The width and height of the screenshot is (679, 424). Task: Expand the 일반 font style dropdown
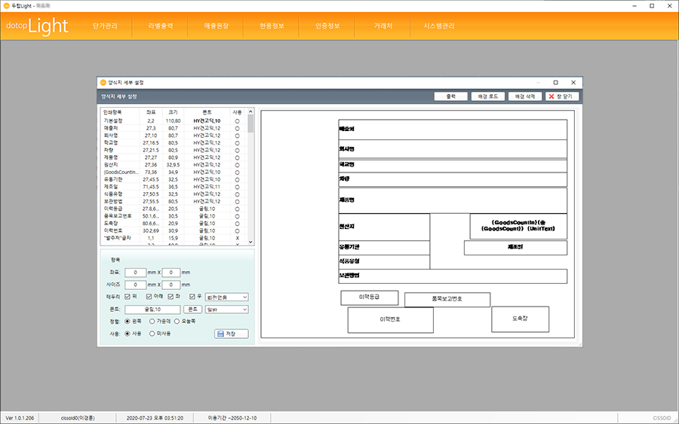227,309
